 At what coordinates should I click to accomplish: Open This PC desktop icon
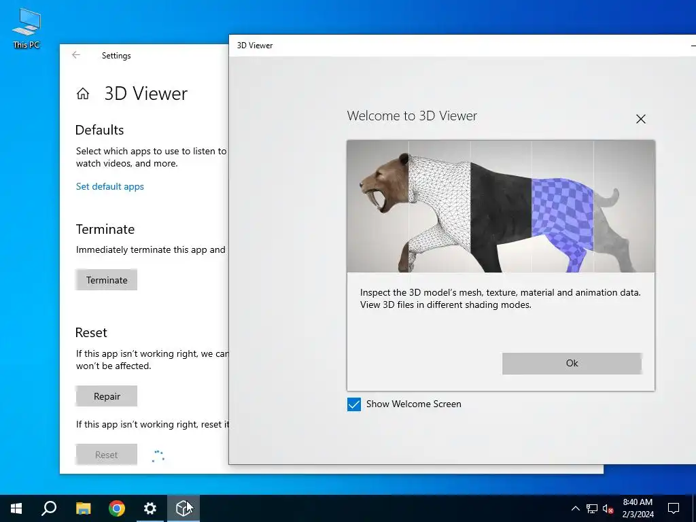click(x=27, y=29)
